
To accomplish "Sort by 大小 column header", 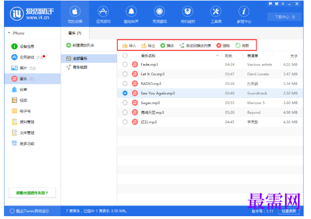I will [294, 56].
